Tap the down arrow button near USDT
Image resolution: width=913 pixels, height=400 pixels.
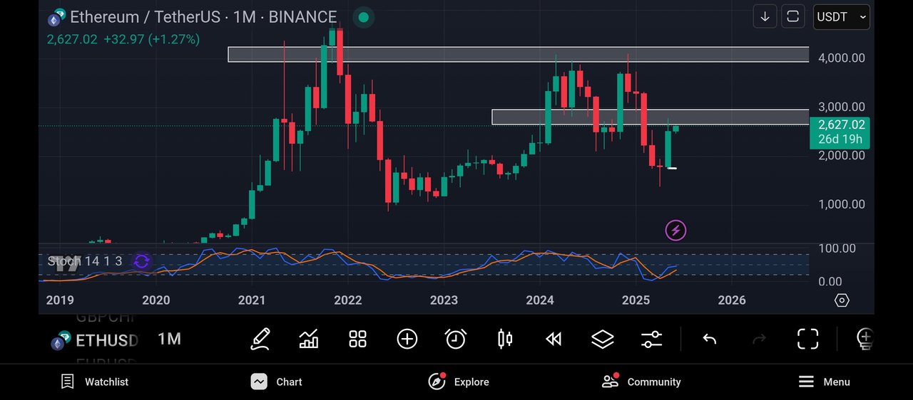coord(765,16)
